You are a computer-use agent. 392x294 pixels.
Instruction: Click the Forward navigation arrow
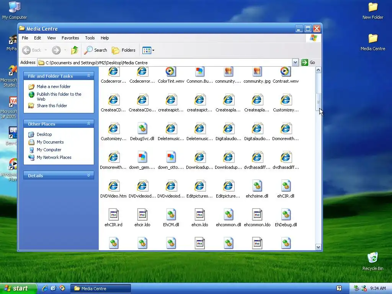click(x=56, y=50)
